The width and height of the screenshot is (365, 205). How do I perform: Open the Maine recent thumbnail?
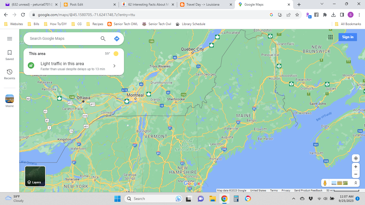click(10, 101)
